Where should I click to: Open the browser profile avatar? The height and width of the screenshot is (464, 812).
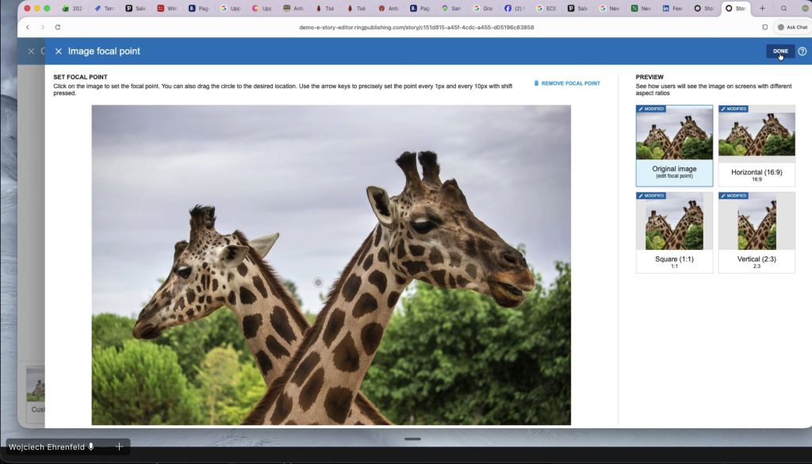coord(806,8)
